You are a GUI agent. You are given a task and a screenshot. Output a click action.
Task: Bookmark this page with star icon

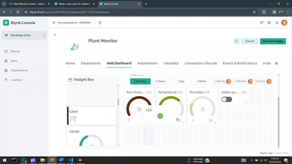tap(255, 12)
